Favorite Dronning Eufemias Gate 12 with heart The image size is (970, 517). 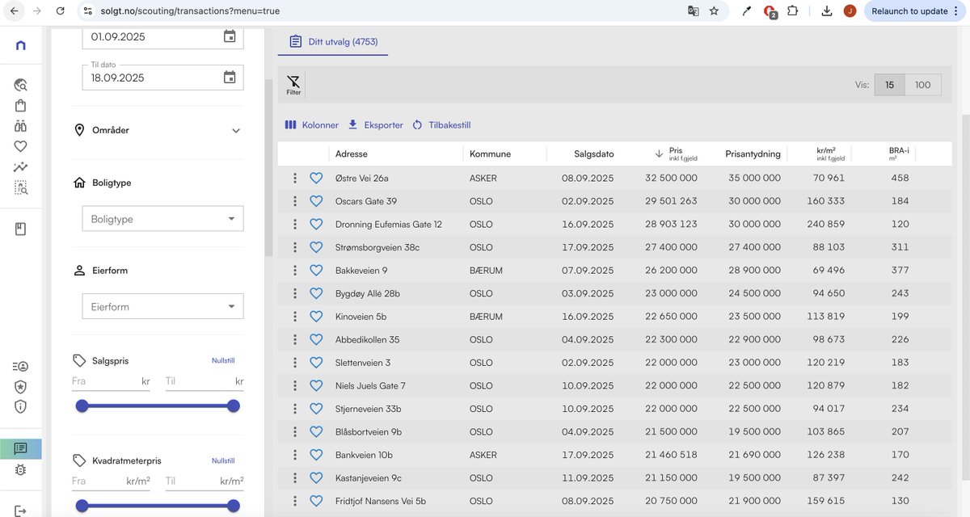pyautogui.click(x=316, y=224)
